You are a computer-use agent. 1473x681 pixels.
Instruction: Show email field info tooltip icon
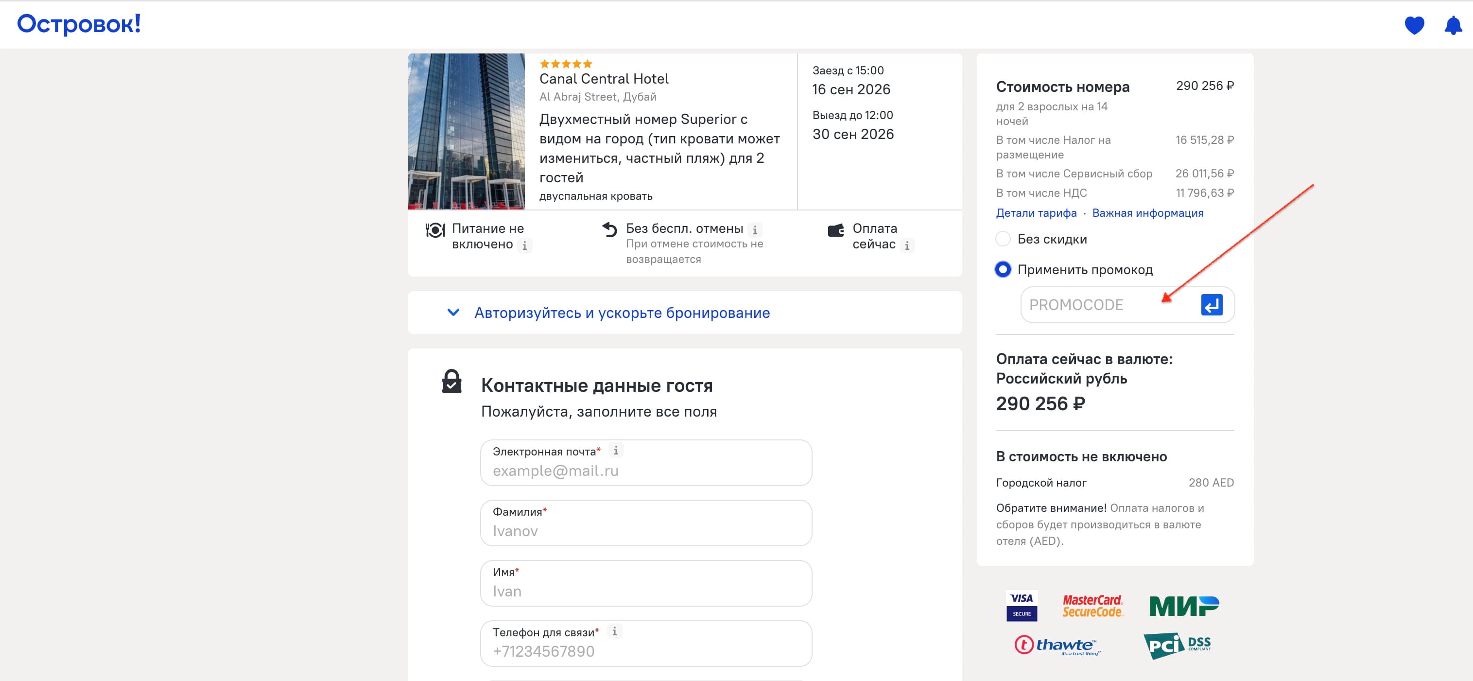(616, 451)
